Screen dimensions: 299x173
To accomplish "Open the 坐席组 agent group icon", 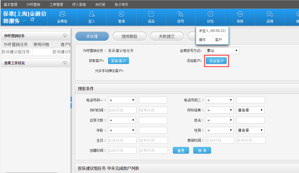I will click(x=62, y=14).
